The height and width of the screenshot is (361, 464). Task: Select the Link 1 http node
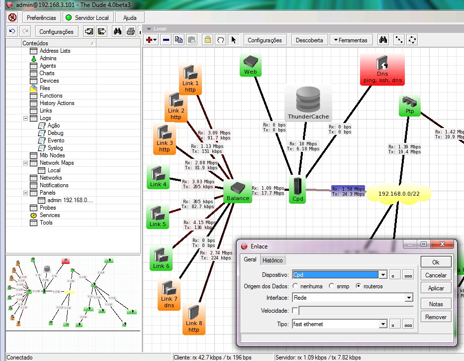[190, 80]
